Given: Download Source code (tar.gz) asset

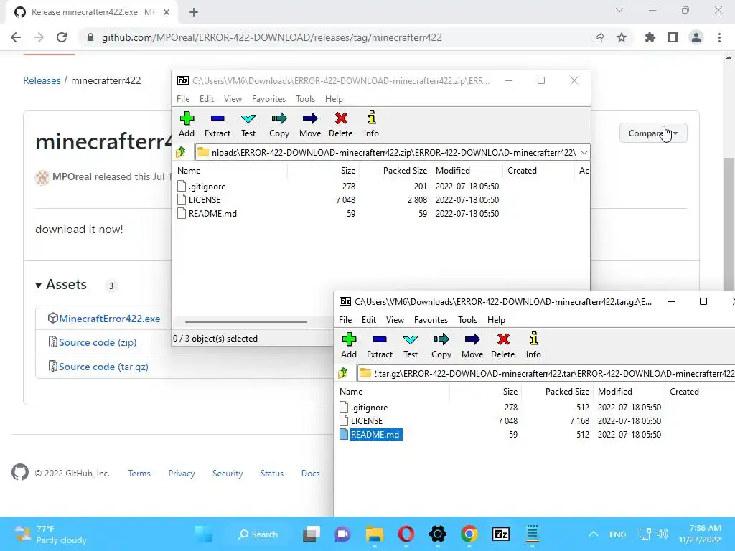Looking at the screenshot, I should (x=103, y=367).
